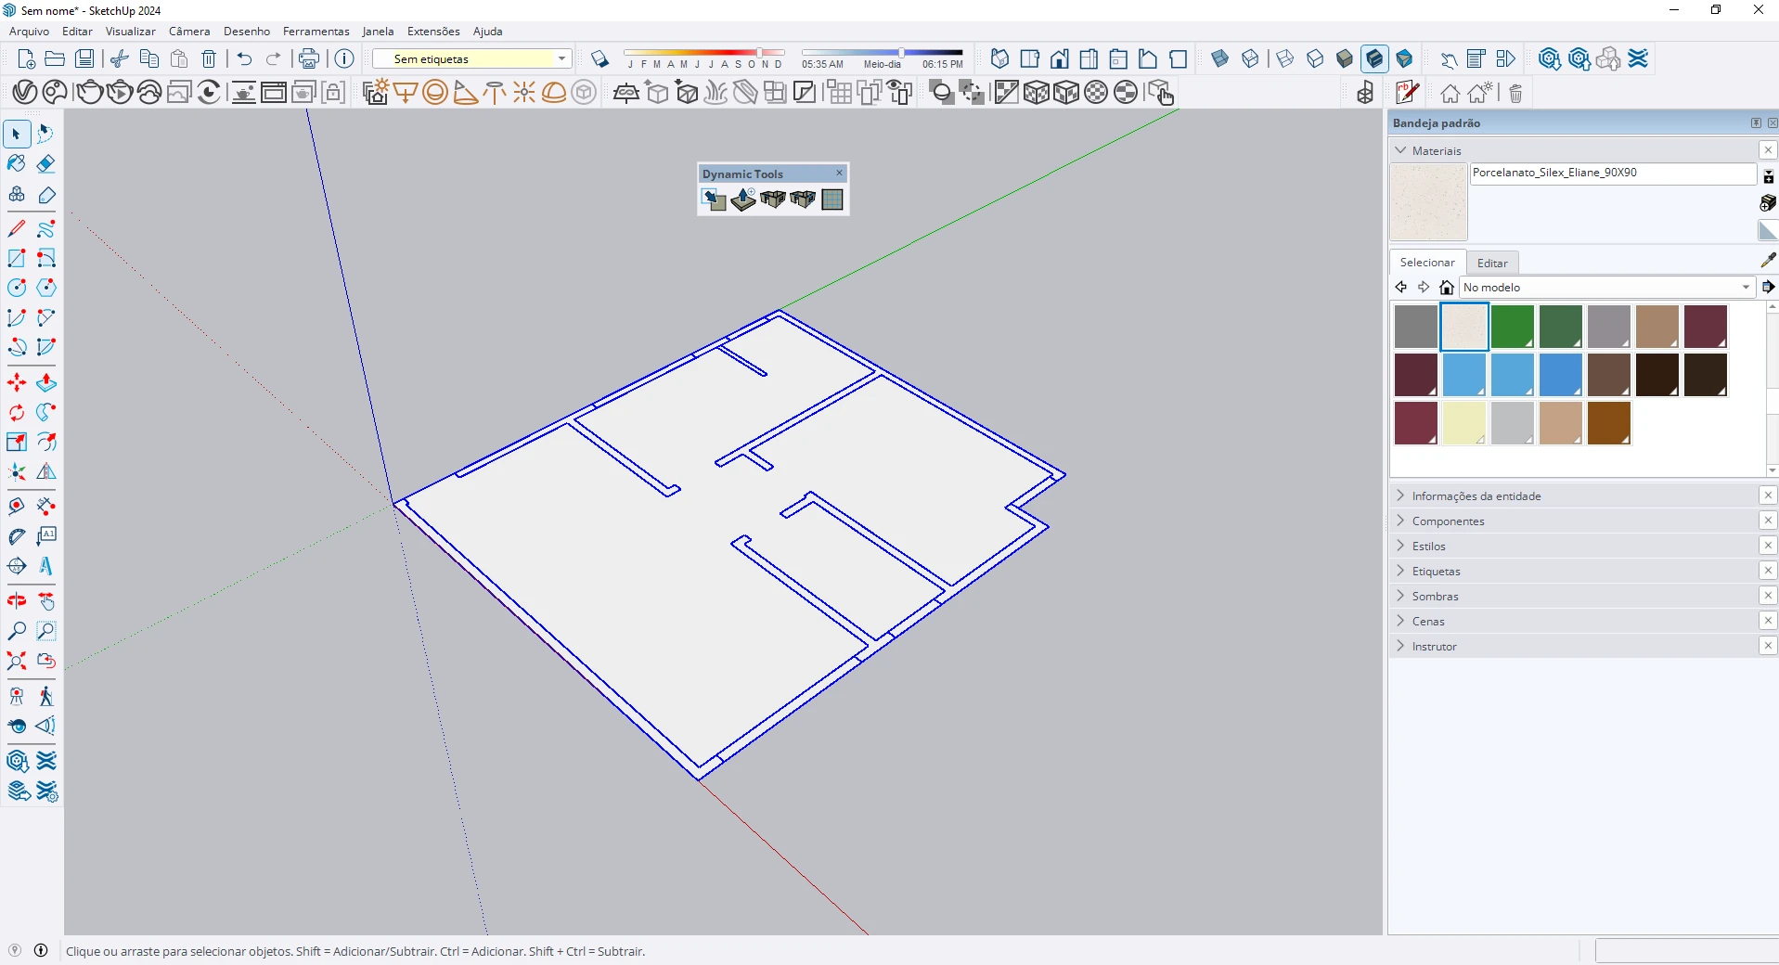
Task: Open the Arquivo menu
Action: (30, 32)
